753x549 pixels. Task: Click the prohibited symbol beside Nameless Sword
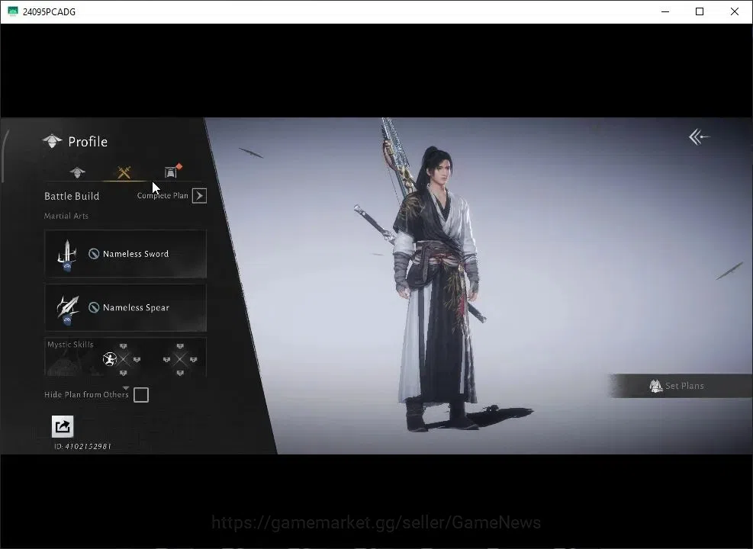[94, 254]
